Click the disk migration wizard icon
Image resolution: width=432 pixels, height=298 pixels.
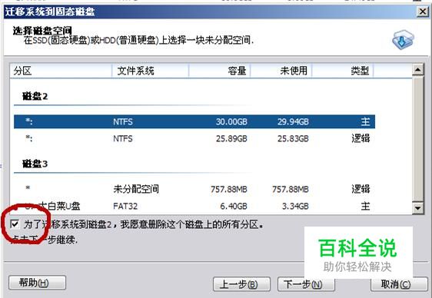point(403,40)
